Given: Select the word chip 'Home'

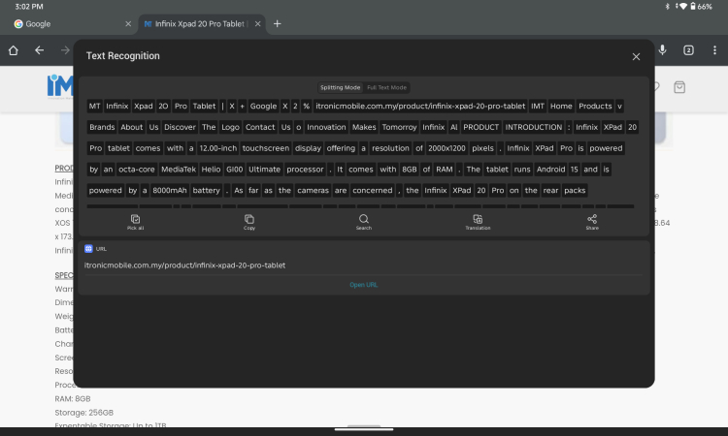Looking at the screenshot, I should click(561, 107).
